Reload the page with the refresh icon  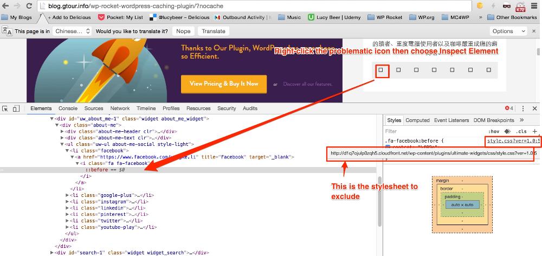29,6
